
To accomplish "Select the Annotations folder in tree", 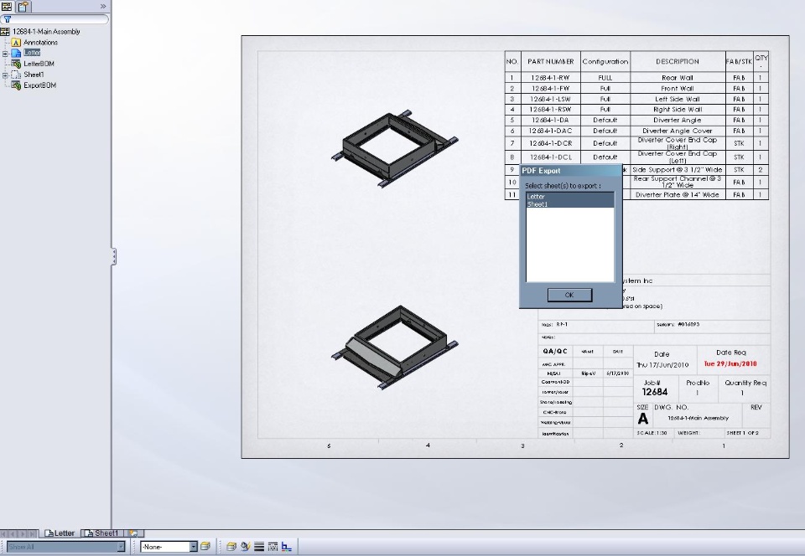I will [40, 43].
